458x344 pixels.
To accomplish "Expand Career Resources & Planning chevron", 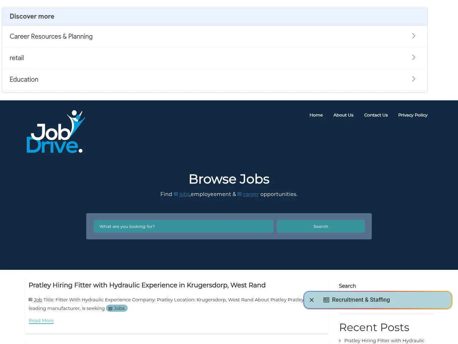I will [x=414, y=36].
